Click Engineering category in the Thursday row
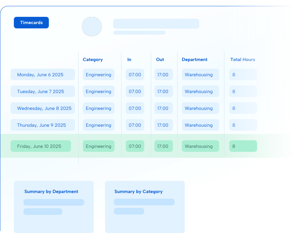The image size is (295, 233). point(99,125)
